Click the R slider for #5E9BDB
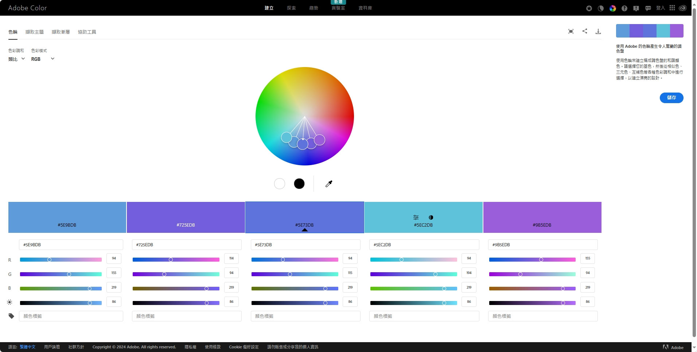The height and width of the screenshot is (352, 697). [61, 259]
